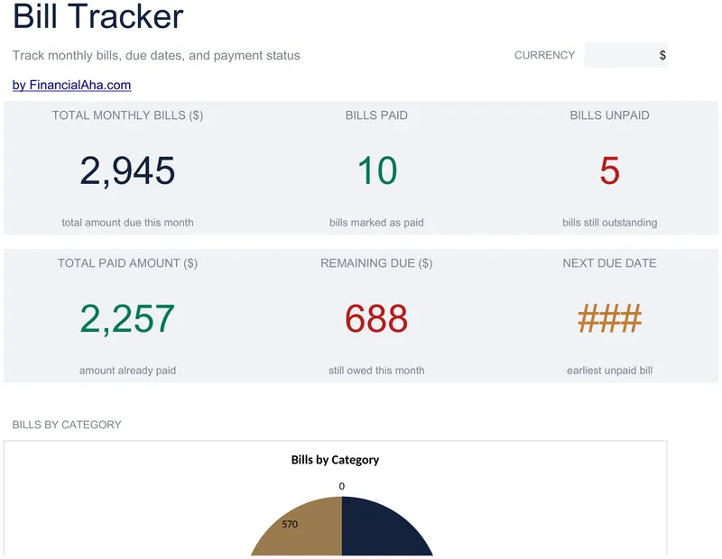This screenshot has width=722, height=559.
Task: Select the BILLS BY CATEGORY section label
Action: [x=67, y=425]
